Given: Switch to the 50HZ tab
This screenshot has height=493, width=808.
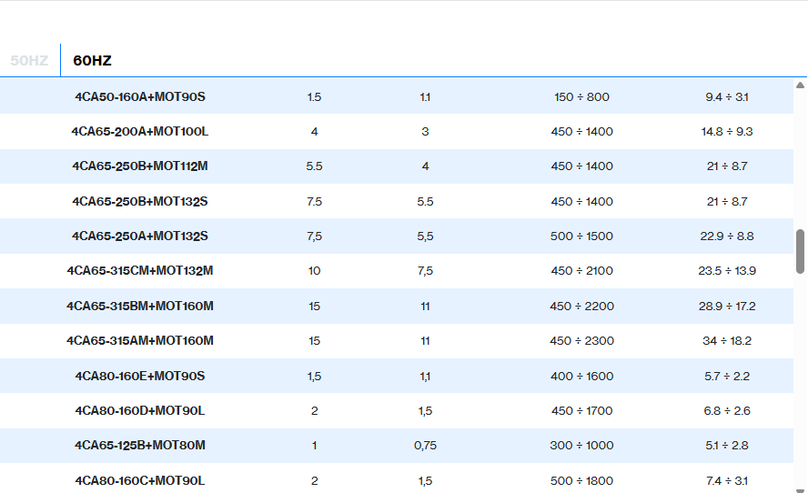Looking at the screenshot, I should [29, 61].
